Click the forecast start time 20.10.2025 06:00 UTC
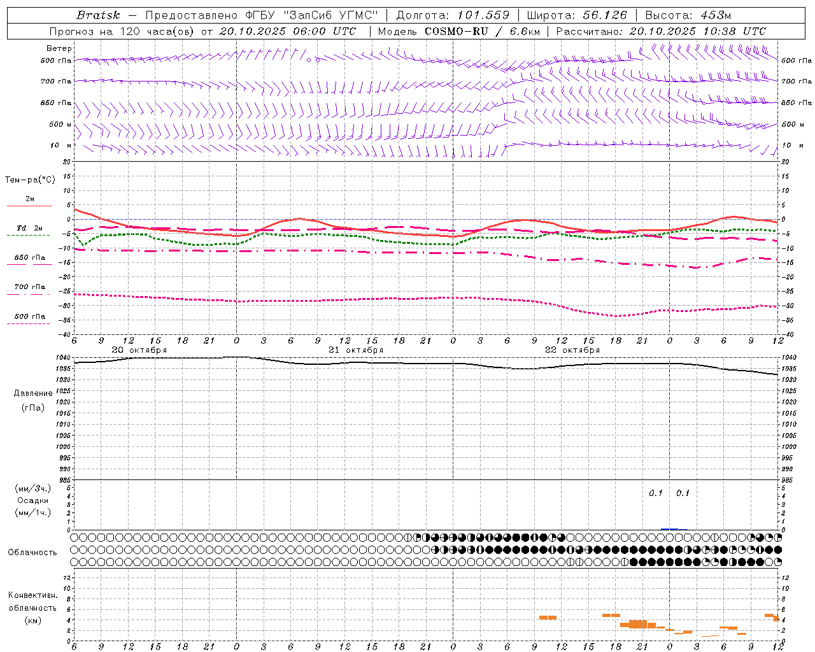815x652 pixels. pos(287,31)
